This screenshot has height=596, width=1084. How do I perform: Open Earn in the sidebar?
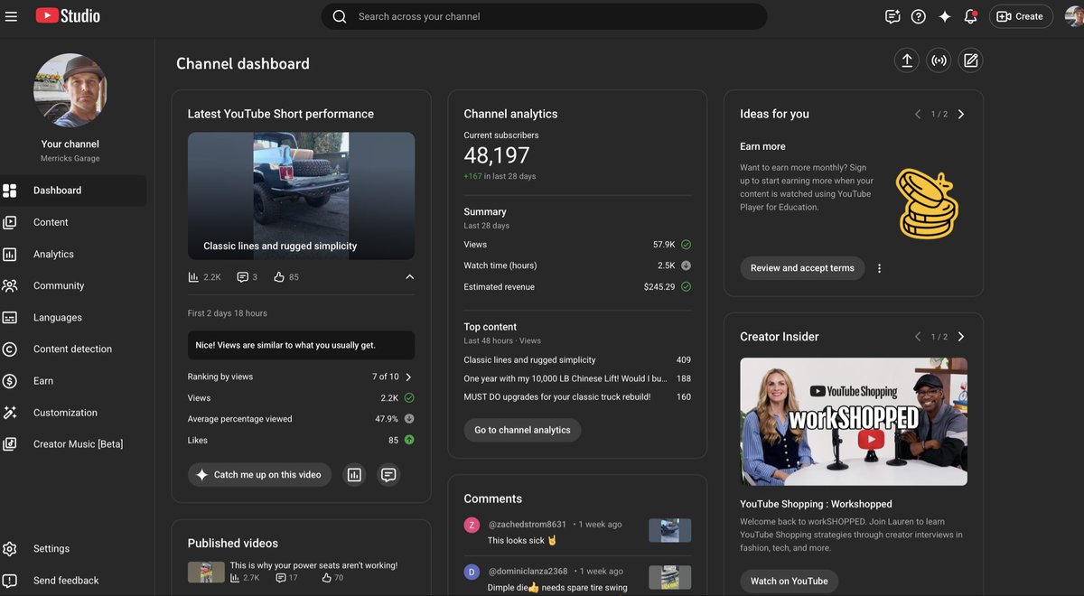[73, 381]
